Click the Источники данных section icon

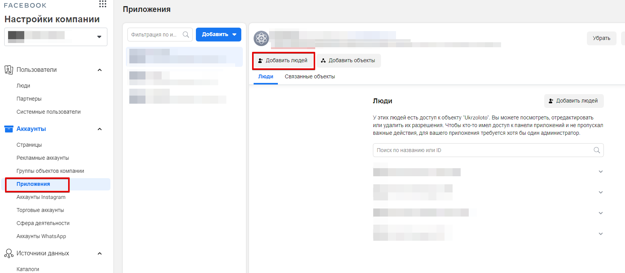[x=8, y=253]
